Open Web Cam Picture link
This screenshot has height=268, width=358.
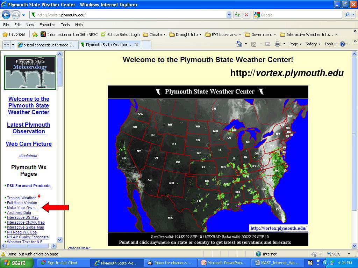pos(29,144)
